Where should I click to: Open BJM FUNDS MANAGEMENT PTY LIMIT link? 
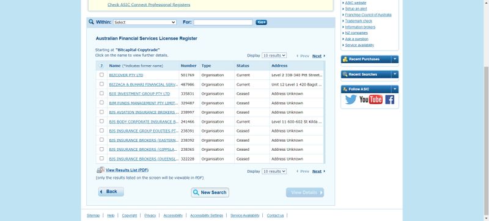click(144, 103)
